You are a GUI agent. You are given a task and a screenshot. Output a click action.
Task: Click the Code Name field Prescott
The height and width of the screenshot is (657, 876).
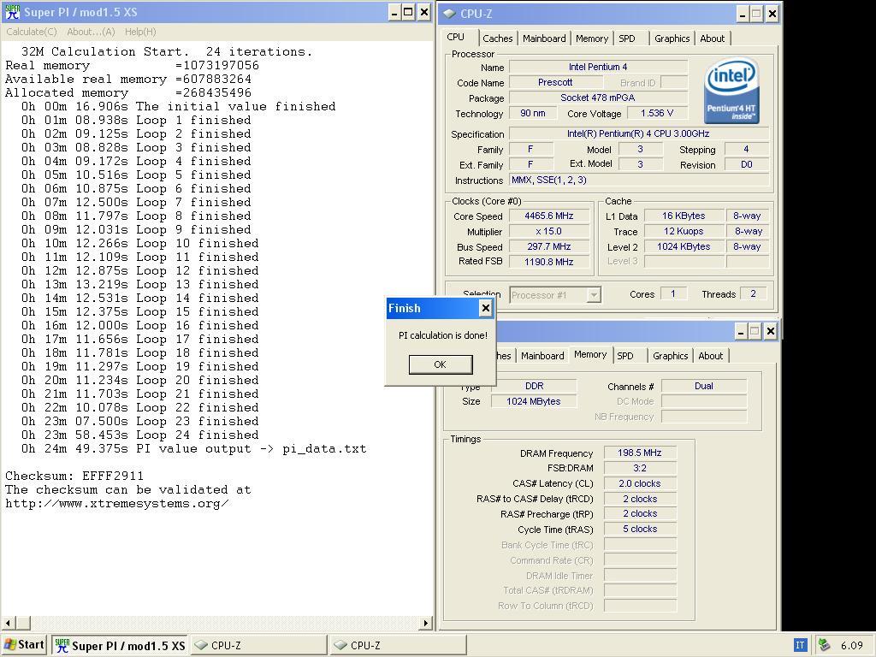(x=554, y=82)
